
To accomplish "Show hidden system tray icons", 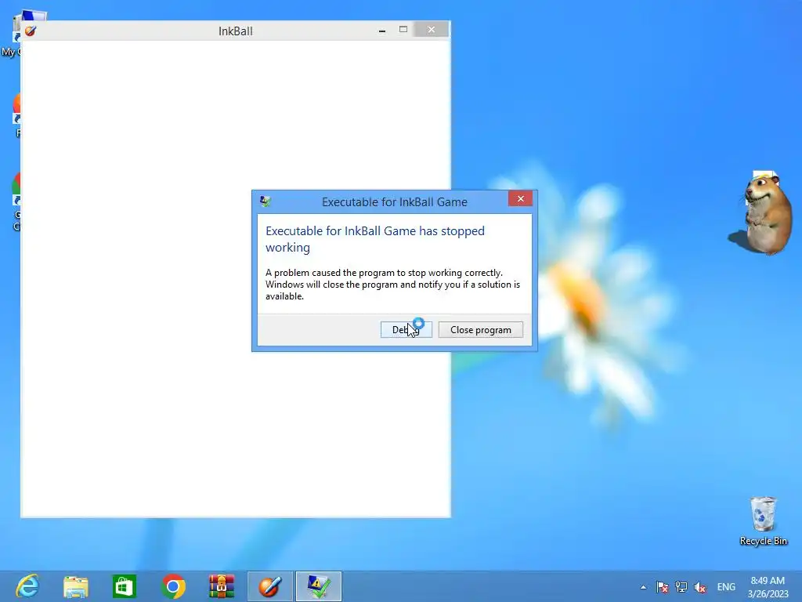I will click(643, 587).
